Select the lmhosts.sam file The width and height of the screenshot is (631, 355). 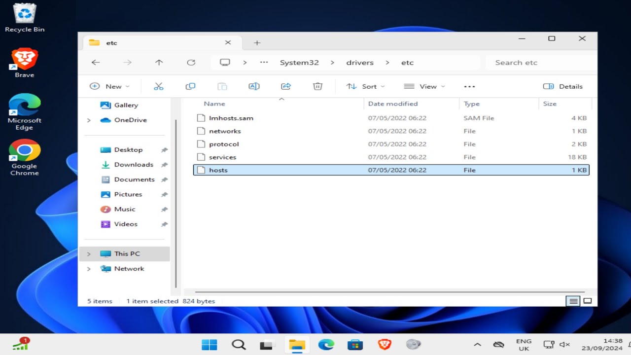[x=391, y=118]
